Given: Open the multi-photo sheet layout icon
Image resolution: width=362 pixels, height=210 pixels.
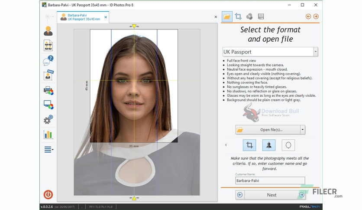Looking at the screenshot, I should [x=48, y=45].
